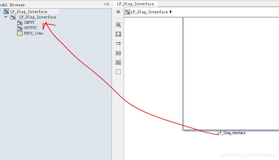The height and width of the screenshot is (160, 279).
Task: Switch to the LF_Diag_Interface editor tab
Action: click(135, 4)
